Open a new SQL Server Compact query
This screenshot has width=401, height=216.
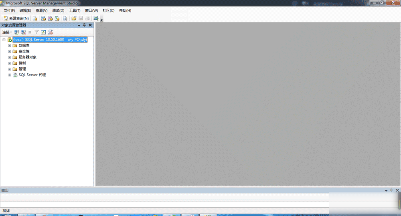click(x=65, y=18)
